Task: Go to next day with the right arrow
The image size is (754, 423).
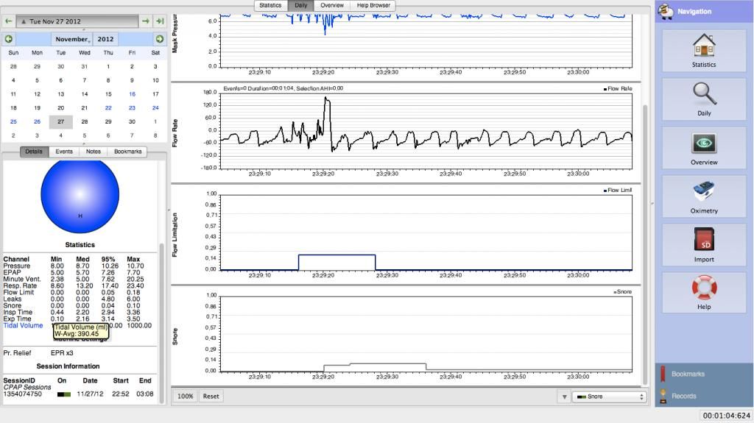Action: coord(146,21)
